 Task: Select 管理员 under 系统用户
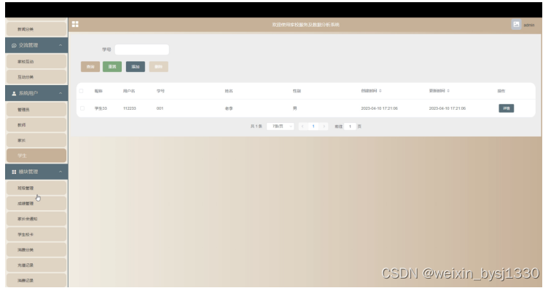[36, 109]
